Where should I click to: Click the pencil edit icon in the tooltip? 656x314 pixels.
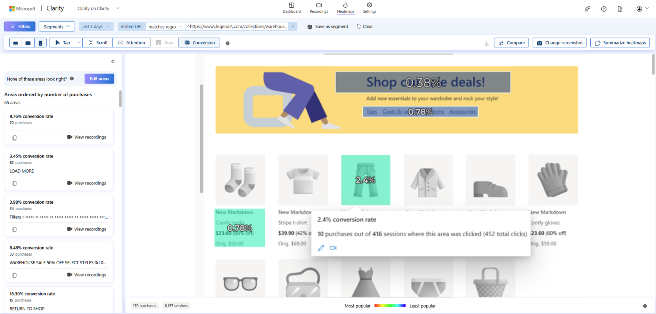click(321, 248)
